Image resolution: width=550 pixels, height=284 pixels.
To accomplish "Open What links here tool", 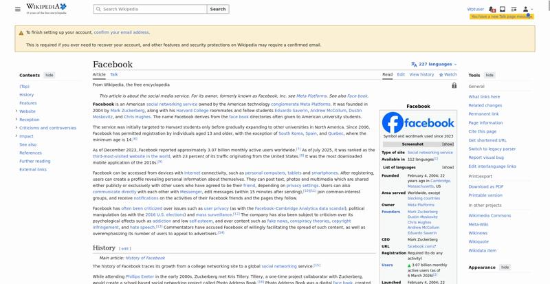I will click(484, 96).
